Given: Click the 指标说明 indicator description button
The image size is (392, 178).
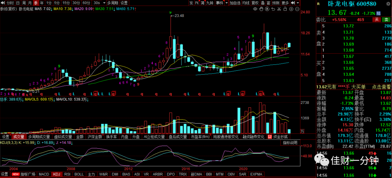Looking at the screenshot, I should pyautogui.click(x=290, y=143).
